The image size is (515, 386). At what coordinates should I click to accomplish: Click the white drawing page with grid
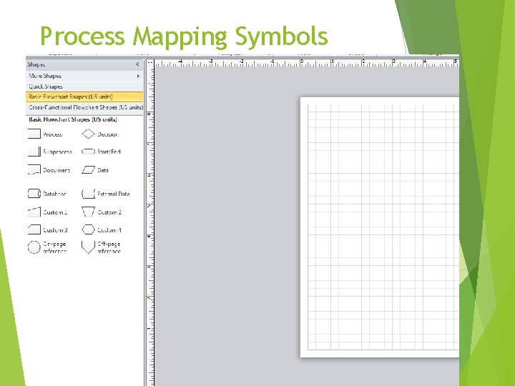tap(380, 227)
